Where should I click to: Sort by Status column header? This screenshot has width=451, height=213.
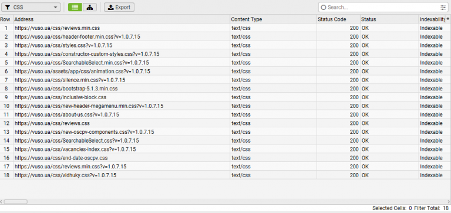pyautogui.click(x=389, y=19)
